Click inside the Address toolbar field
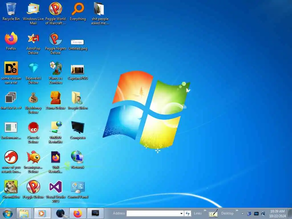Viewport: 292px width, 219px height. pyautogui.click(x=153, y=213)
